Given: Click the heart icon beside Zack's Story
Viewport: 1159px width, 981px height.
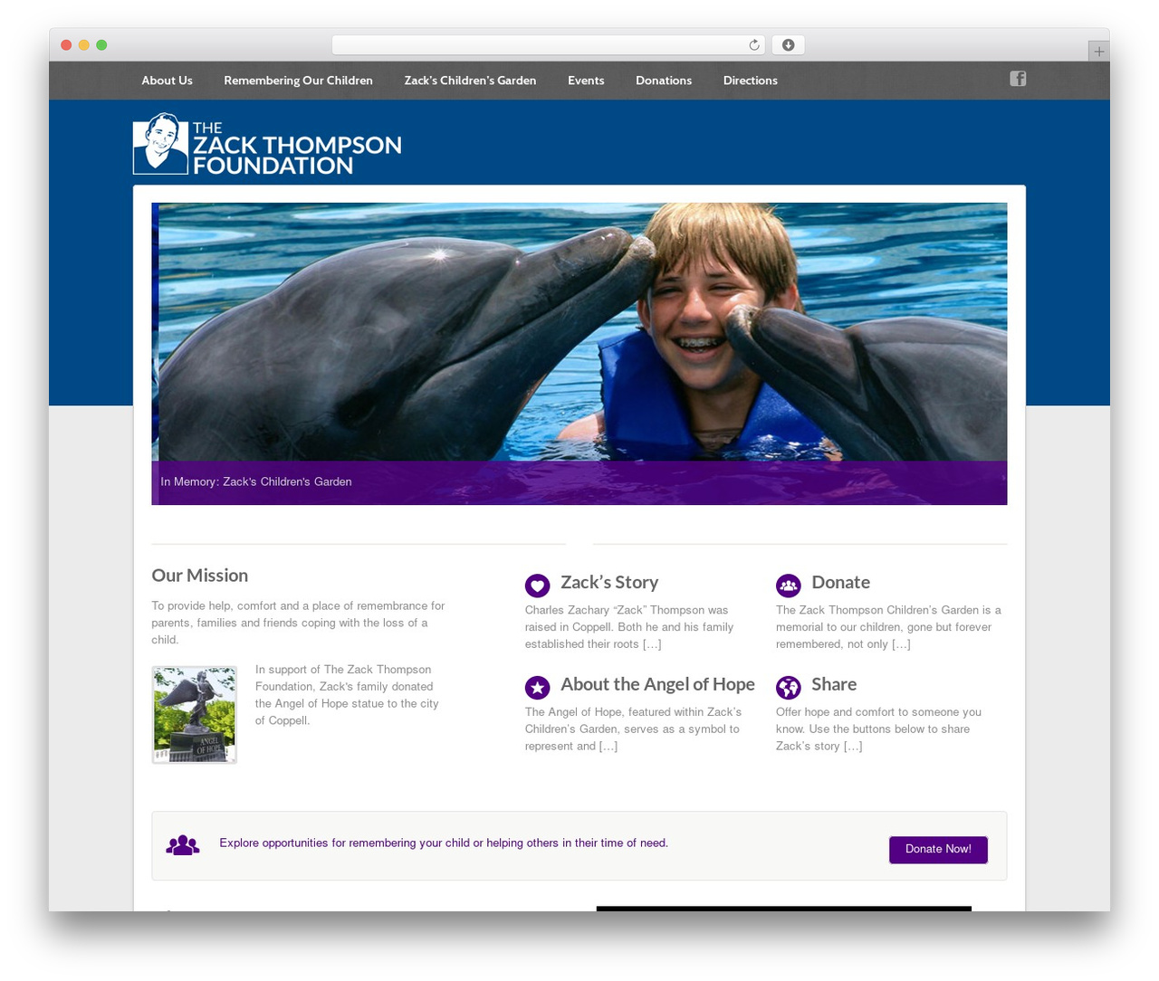Looking at the screenshot, I should click(538, 586).
